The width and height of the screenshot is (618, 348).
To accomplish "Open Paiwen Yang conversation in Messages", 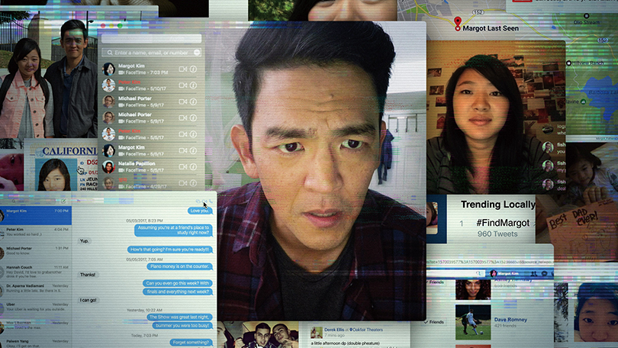I will [36, 343].
